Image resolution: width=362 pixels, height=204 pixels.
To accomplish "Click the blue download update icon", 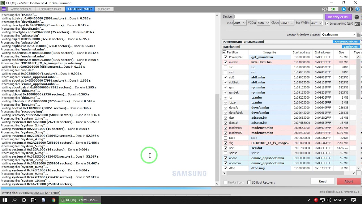I will (344, 9).
